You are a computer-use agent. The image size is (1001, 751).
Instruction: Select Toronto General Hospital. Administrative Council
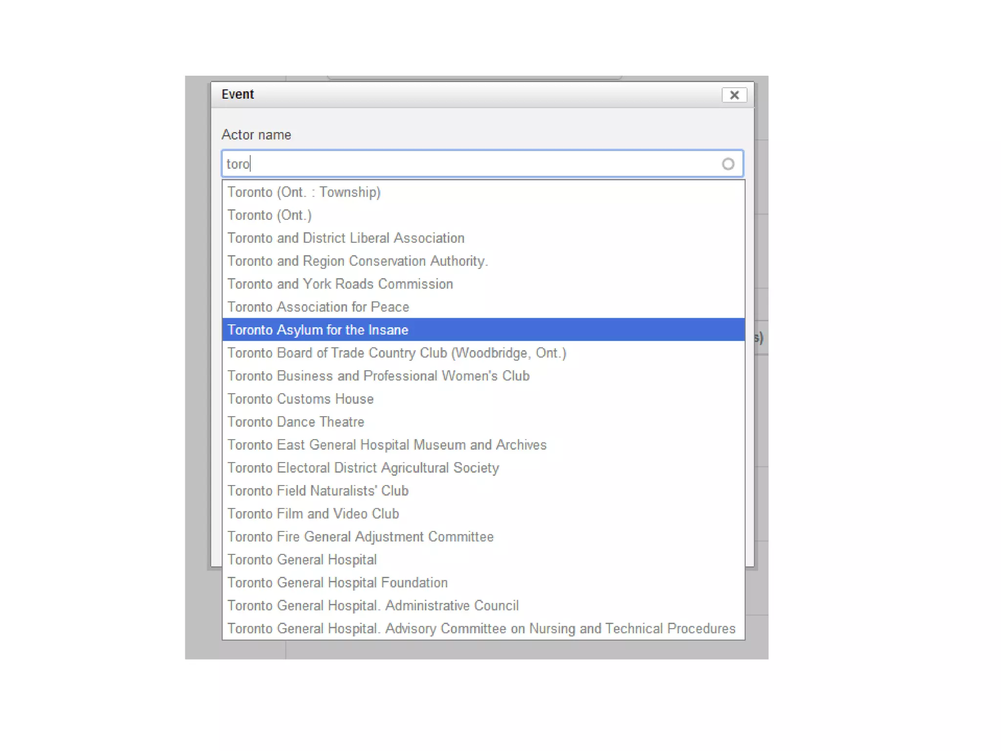(372, 606)
